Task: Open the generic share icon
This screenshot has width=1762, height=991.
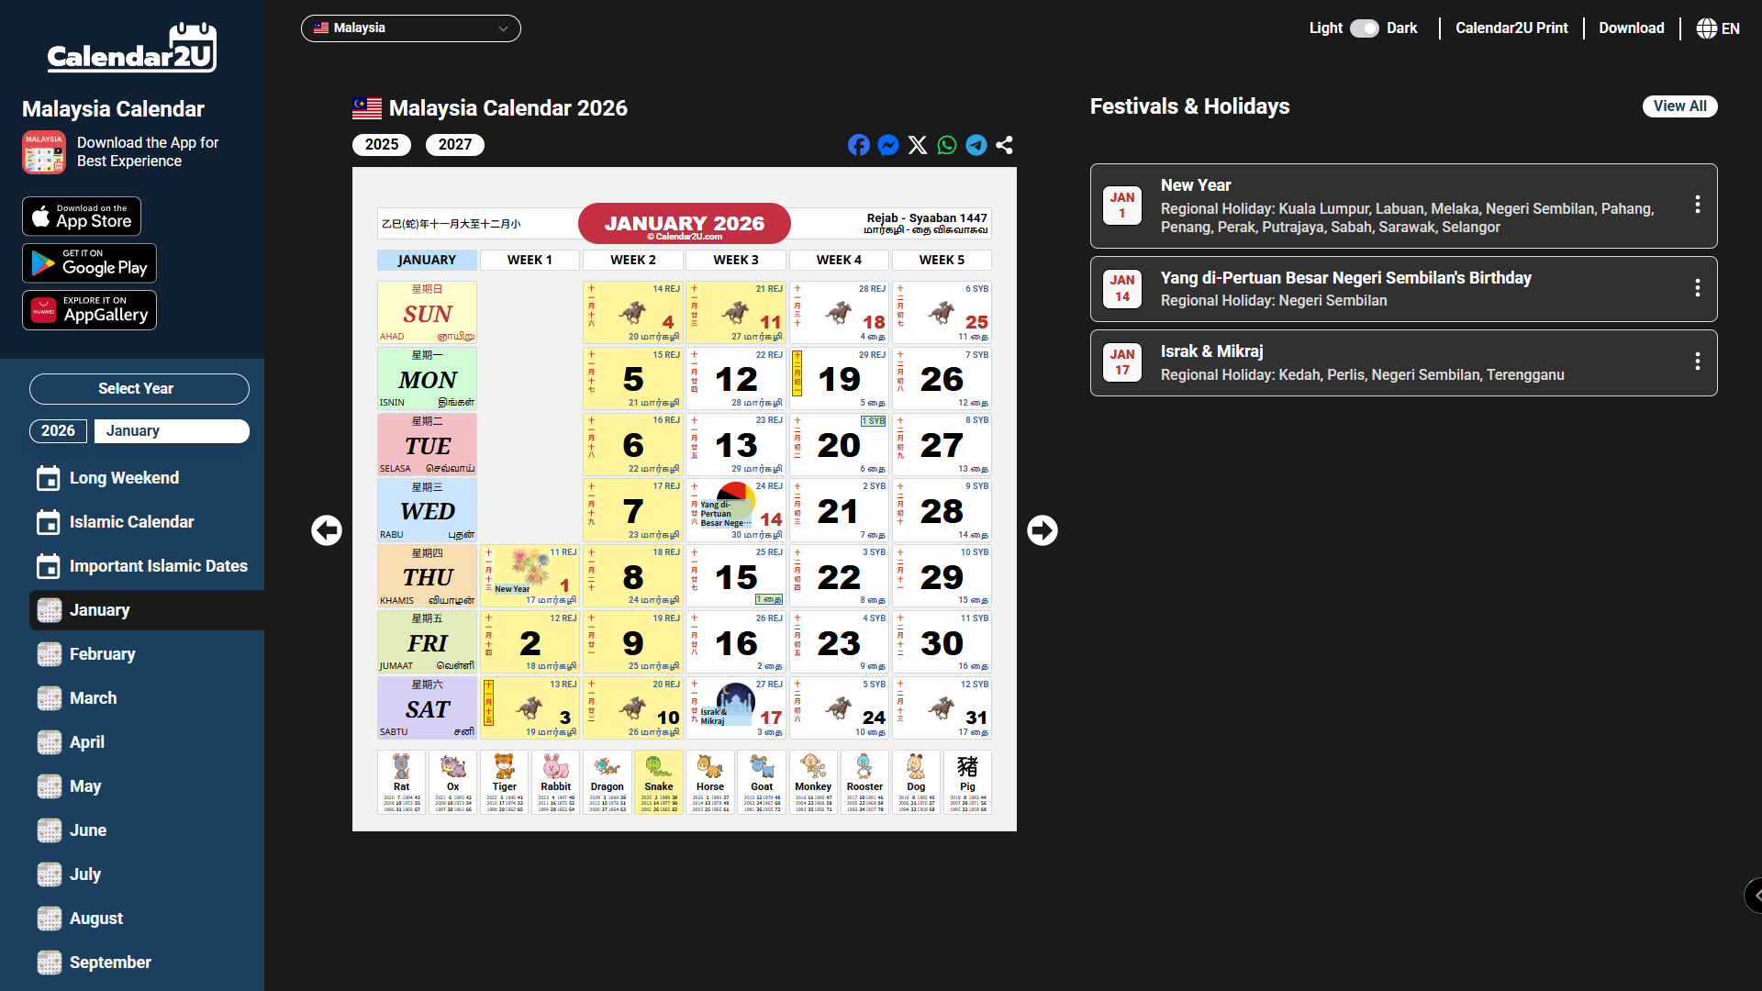Action: [1005, 145]
